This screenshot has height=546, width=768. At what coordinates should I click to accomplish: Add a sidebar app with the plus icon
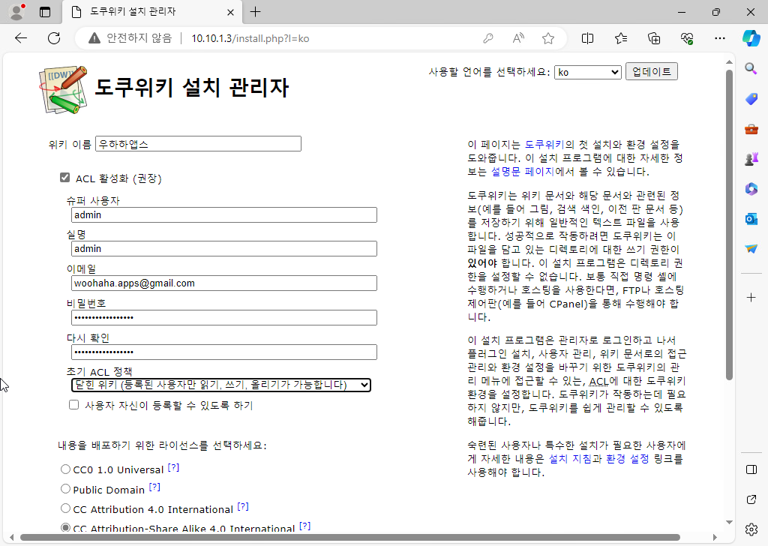click(751, 297)
